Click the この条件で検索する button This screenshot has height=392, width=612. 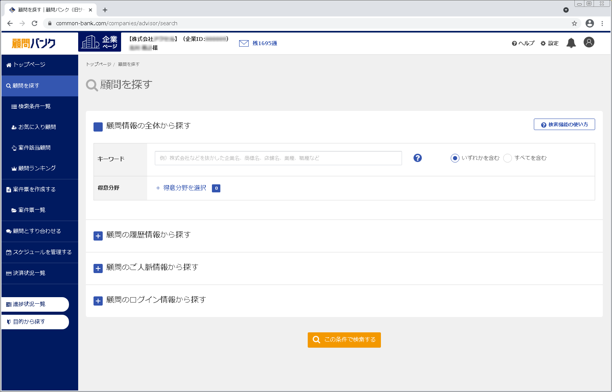point(344,340)
